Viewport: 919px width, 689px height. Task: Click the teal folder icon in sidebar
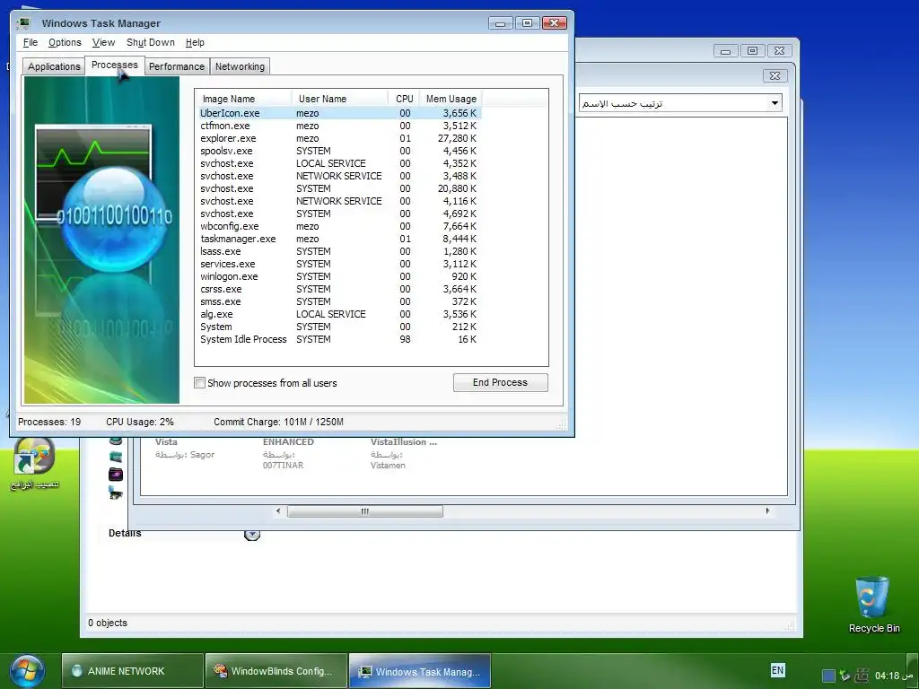(x=116, y=457)
